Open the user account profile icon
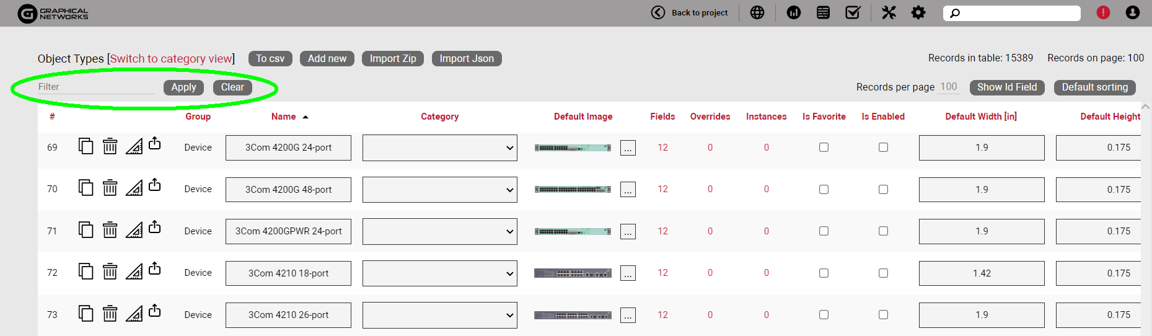 (1132, 12)
